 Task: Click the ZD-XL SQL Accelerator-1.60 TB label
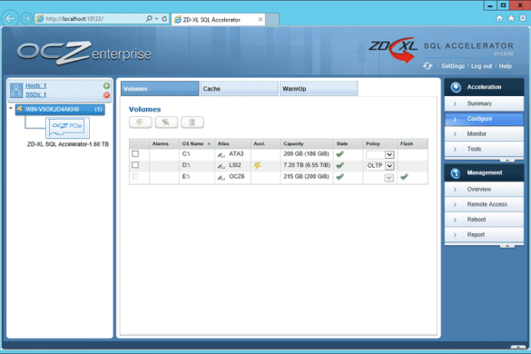click(68, 144)
